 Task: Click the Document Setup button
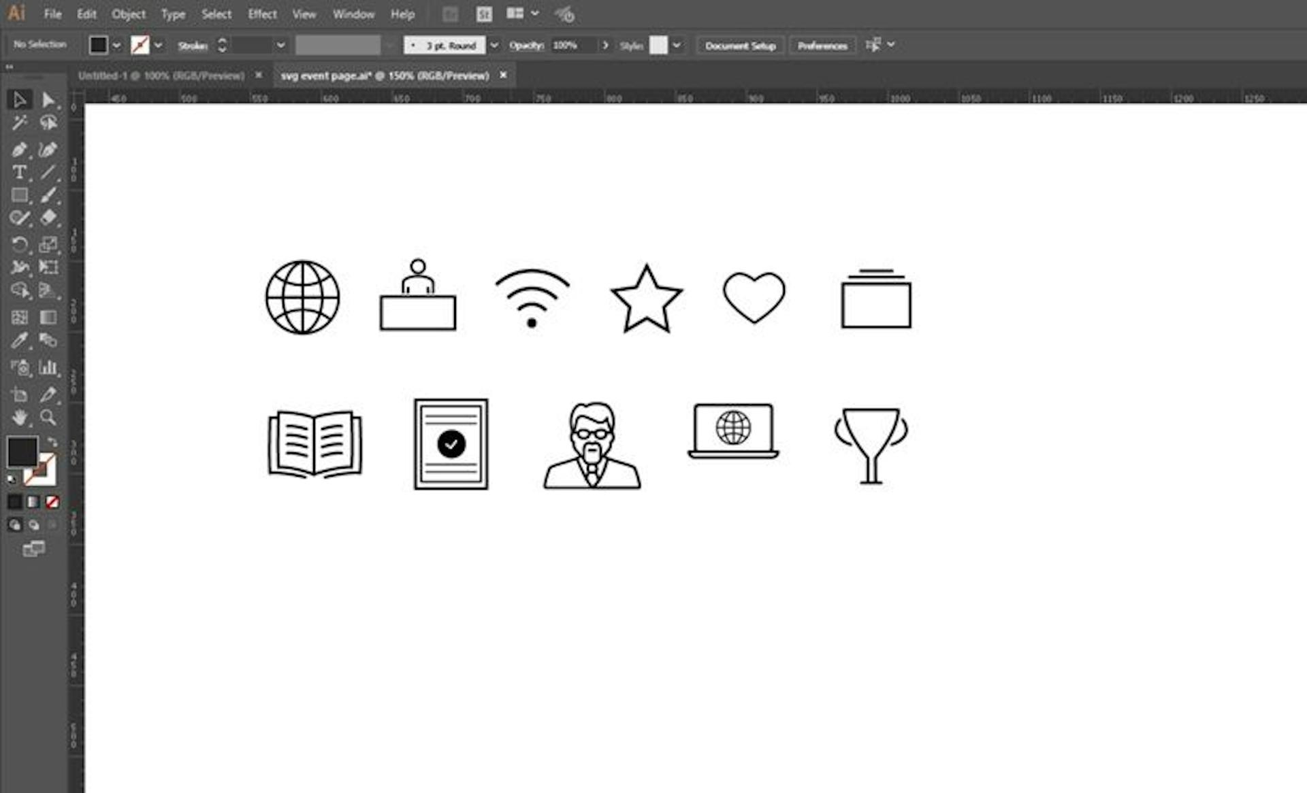click(x=740, y=46)
